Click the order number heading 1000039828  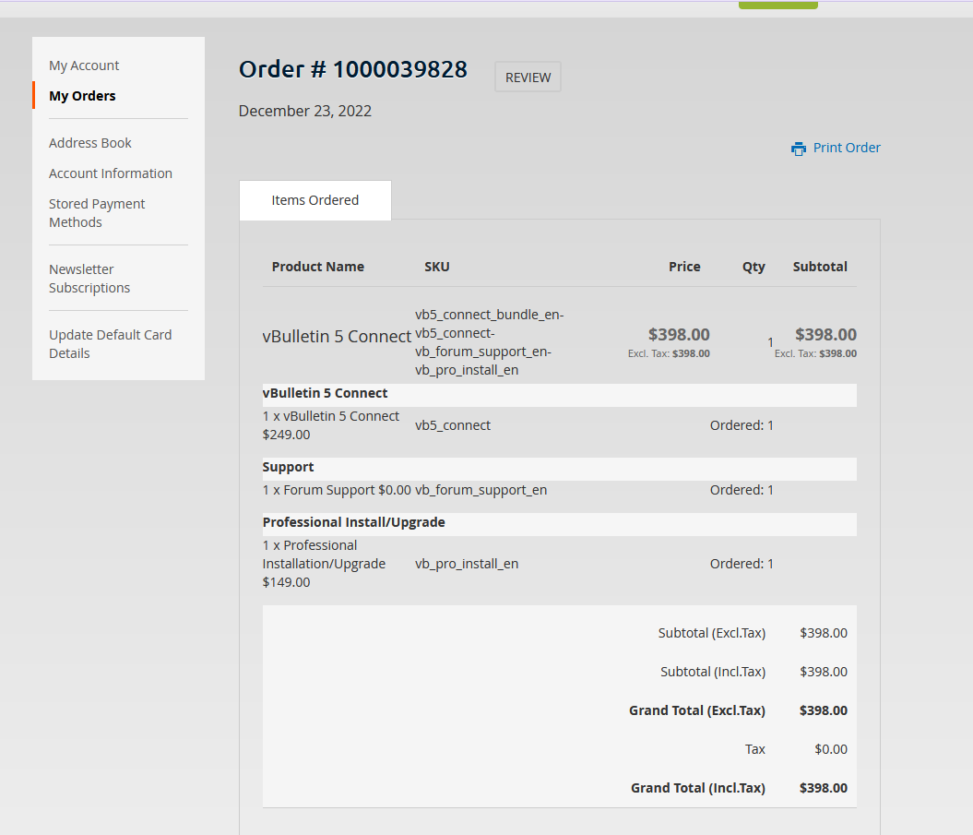click(353, 69)
